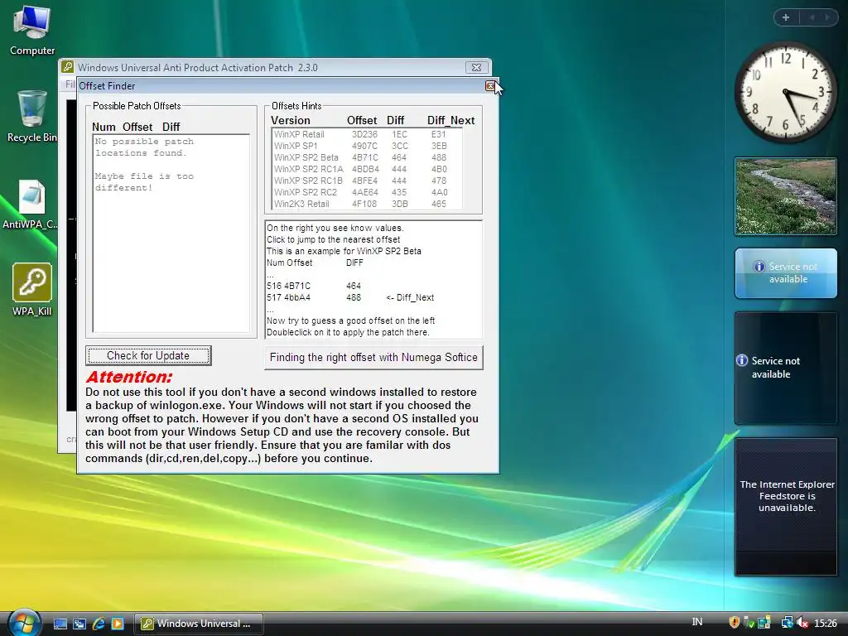Click the sidebar next gadgets arrow
848x636 pixels.
(827, 17)
